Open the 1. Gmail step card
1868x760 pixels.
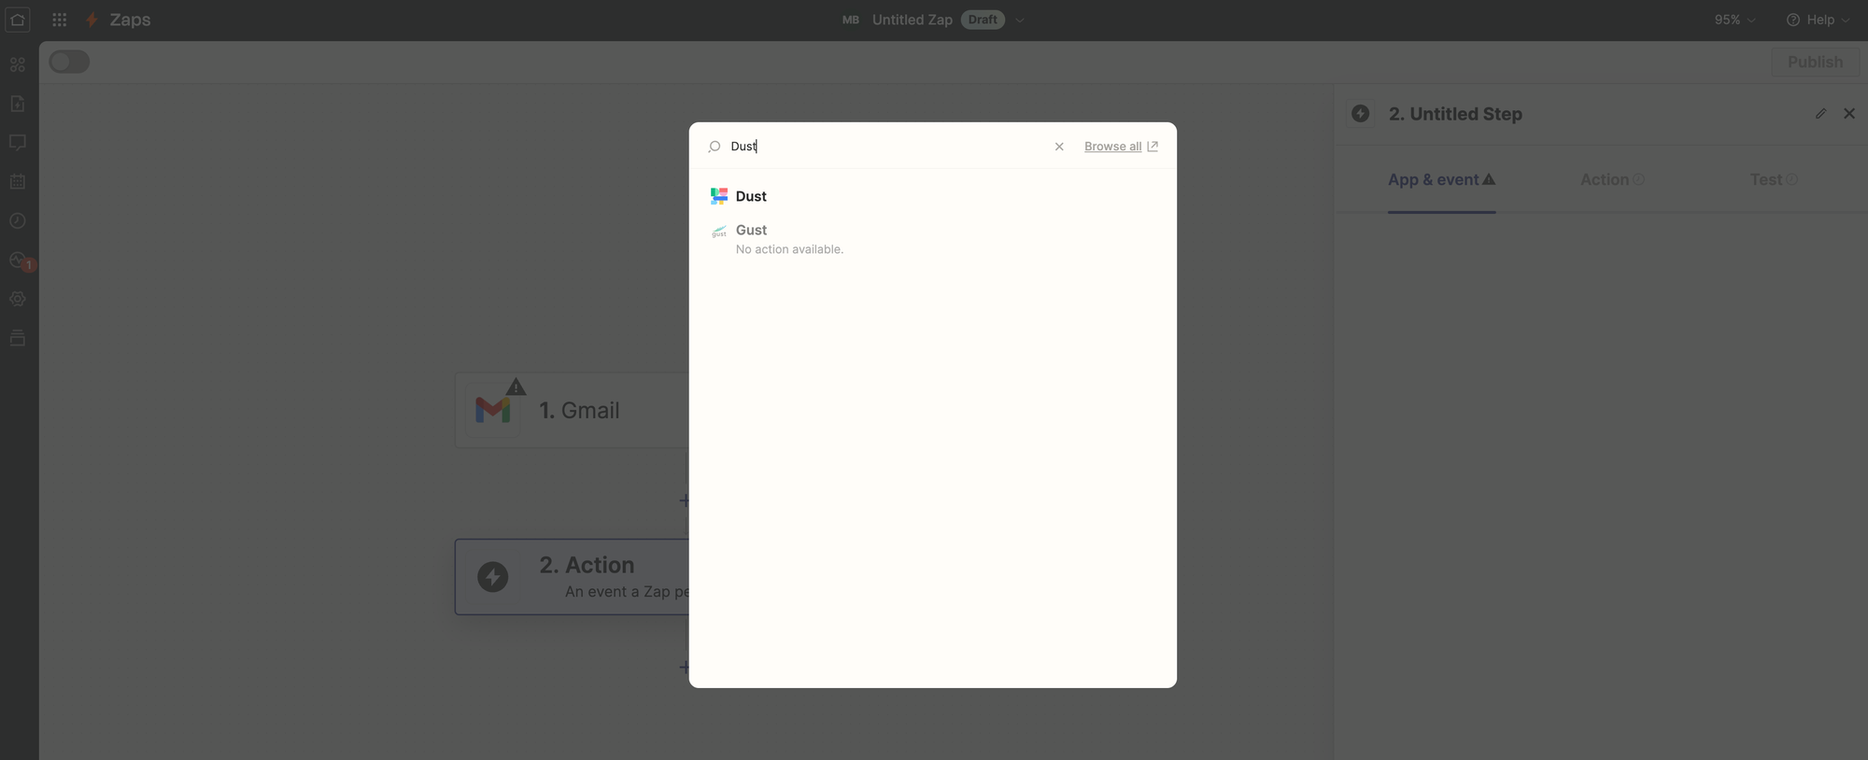coord(572,410)
